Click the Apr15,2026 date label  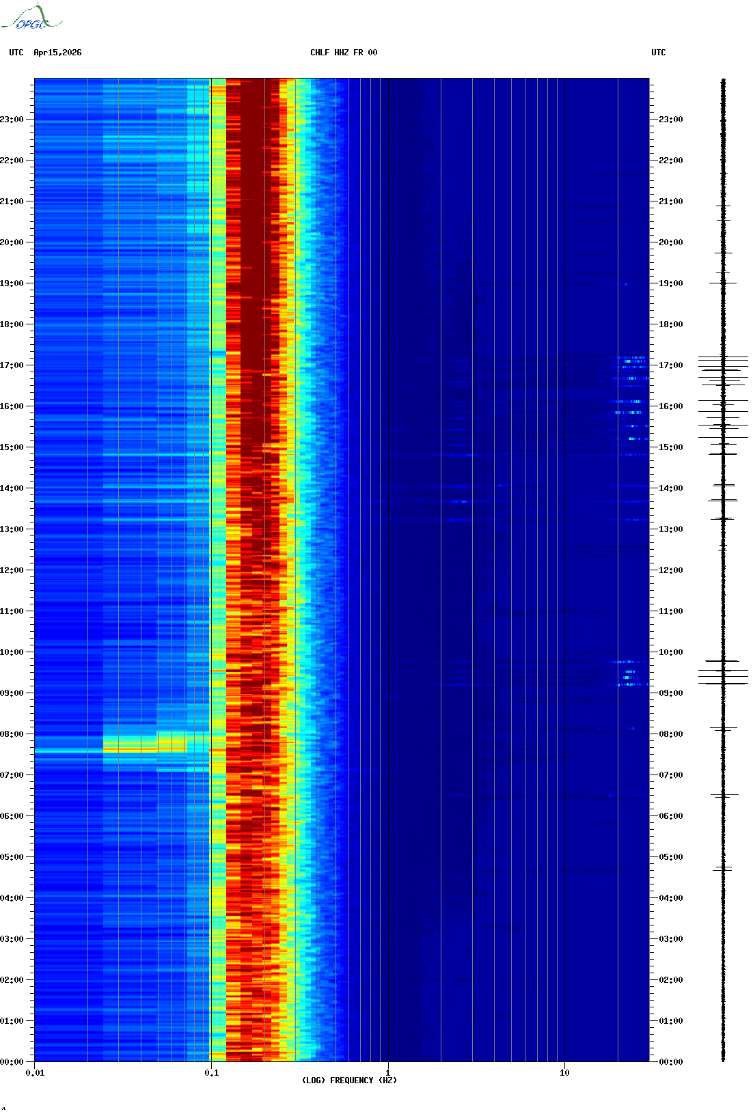[57, 53]
